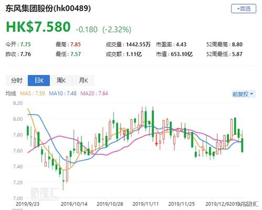Click the 7.00 y-axis label
Screen dimensions: 262x210
tap(18, 198)
